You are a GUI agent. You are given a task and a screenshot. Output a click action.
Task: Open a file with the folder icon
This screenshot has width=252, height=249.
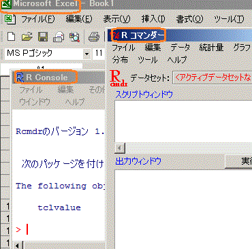(27, 37)
